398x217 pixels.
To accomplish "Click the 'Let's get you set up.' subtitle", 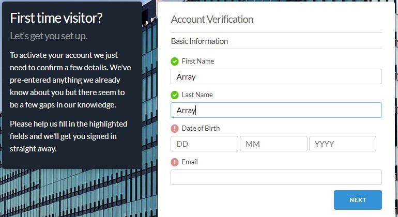I will [x=49, y=36].
